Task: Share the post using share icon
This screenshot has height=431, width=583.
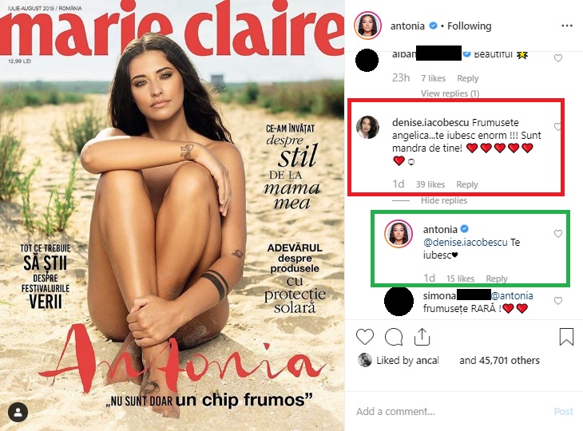Action: [422, 337]
